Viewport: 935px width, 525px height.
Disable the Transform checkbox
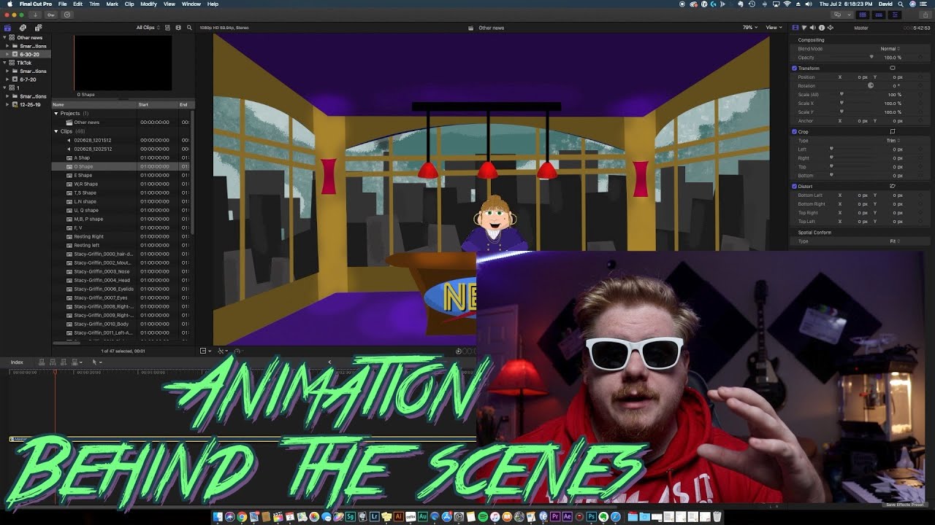794,68
